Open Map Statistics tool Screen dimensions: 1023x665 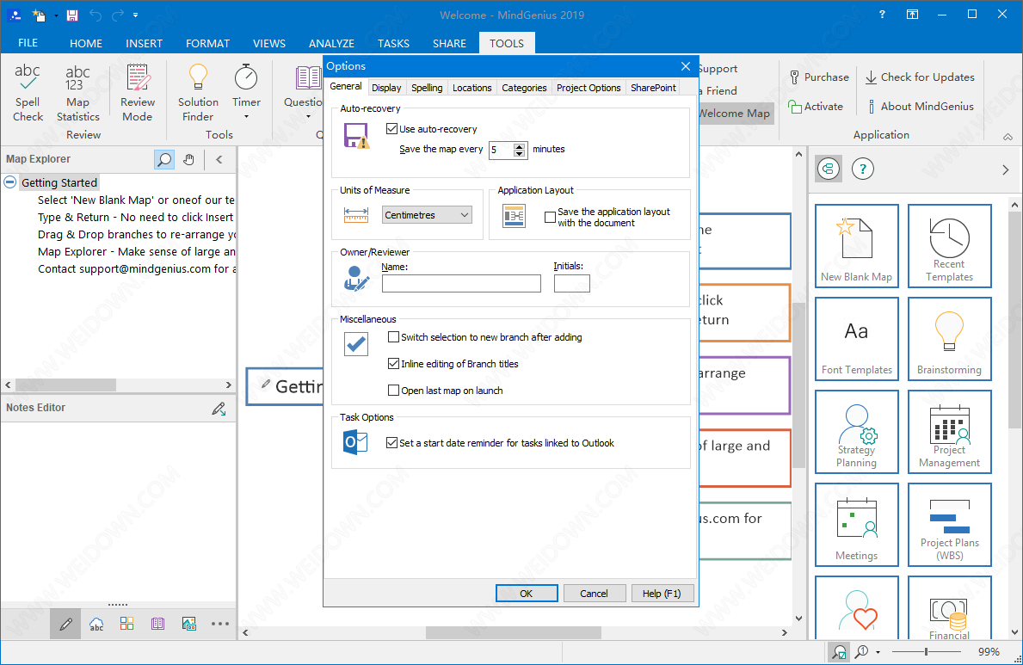(77, 93)
